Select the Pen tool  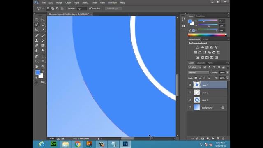point(37,56)
